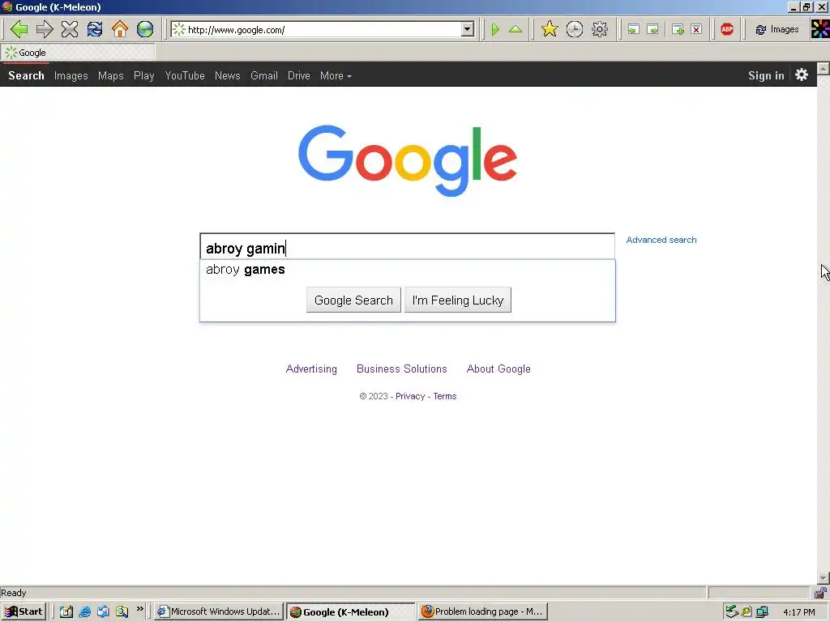Open the URL bar dropdown arrow
This screenshot has width=830, height=622.
click(x=468, y=30)
